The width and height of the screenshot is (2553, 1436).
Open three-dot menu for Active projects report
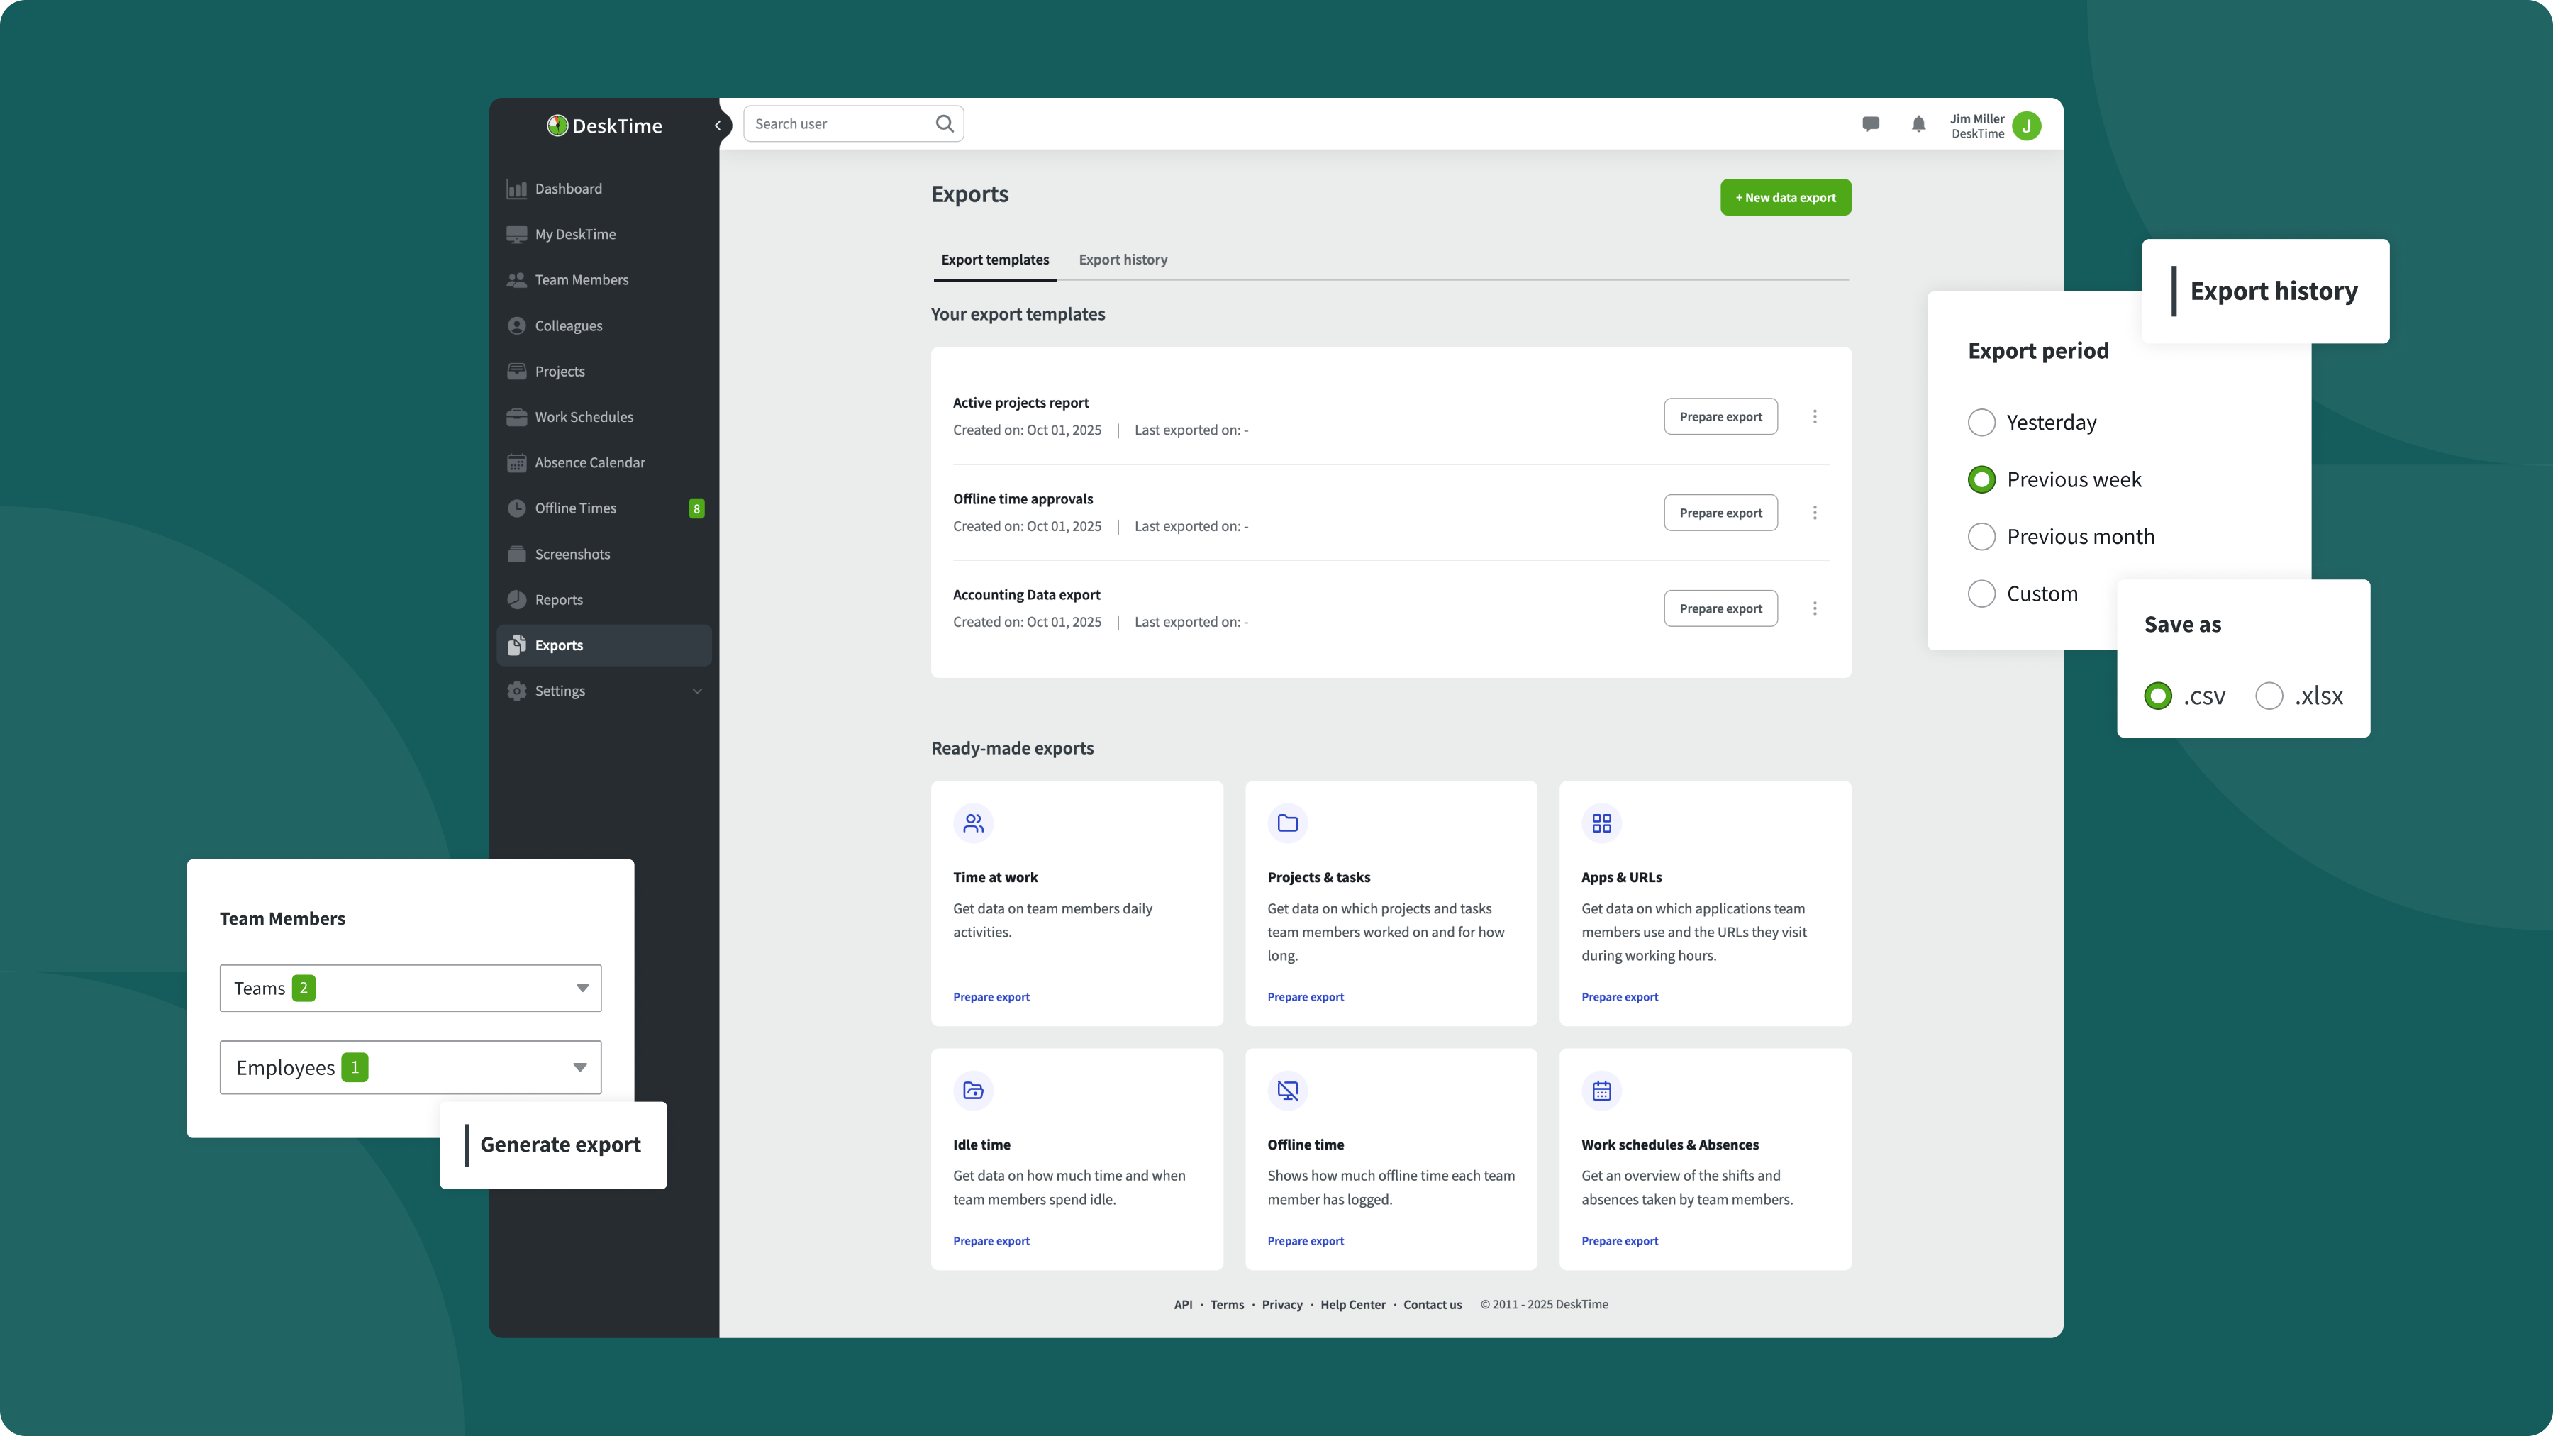1815,416
